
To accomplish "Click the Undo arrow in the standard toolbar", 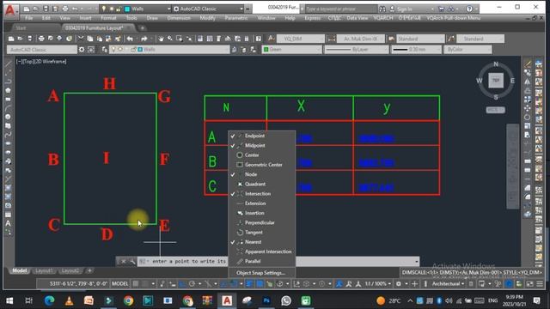I will click(x=130, y=39).
